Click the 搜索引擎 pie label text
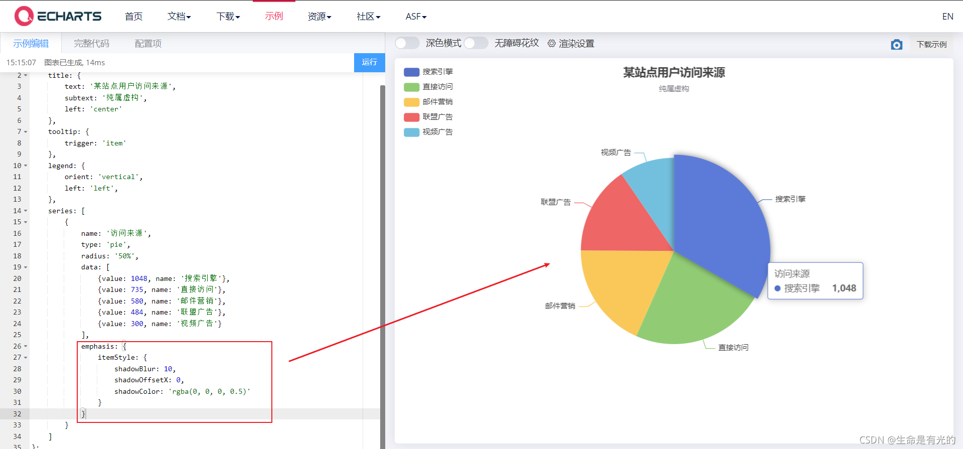Image resolution: width=963 pixels, height=449 pixels. pyautogui.click(x=790, y=199)
